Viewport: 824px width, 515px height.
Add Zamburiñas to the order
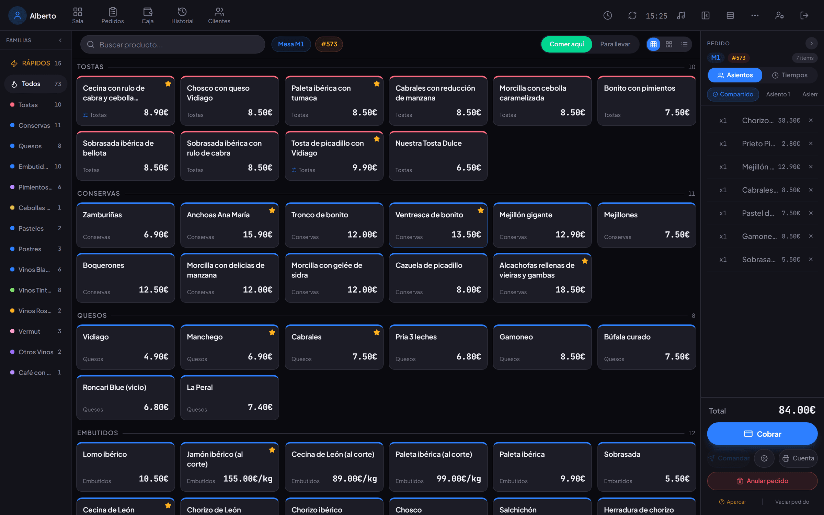(x=126, y=225)
